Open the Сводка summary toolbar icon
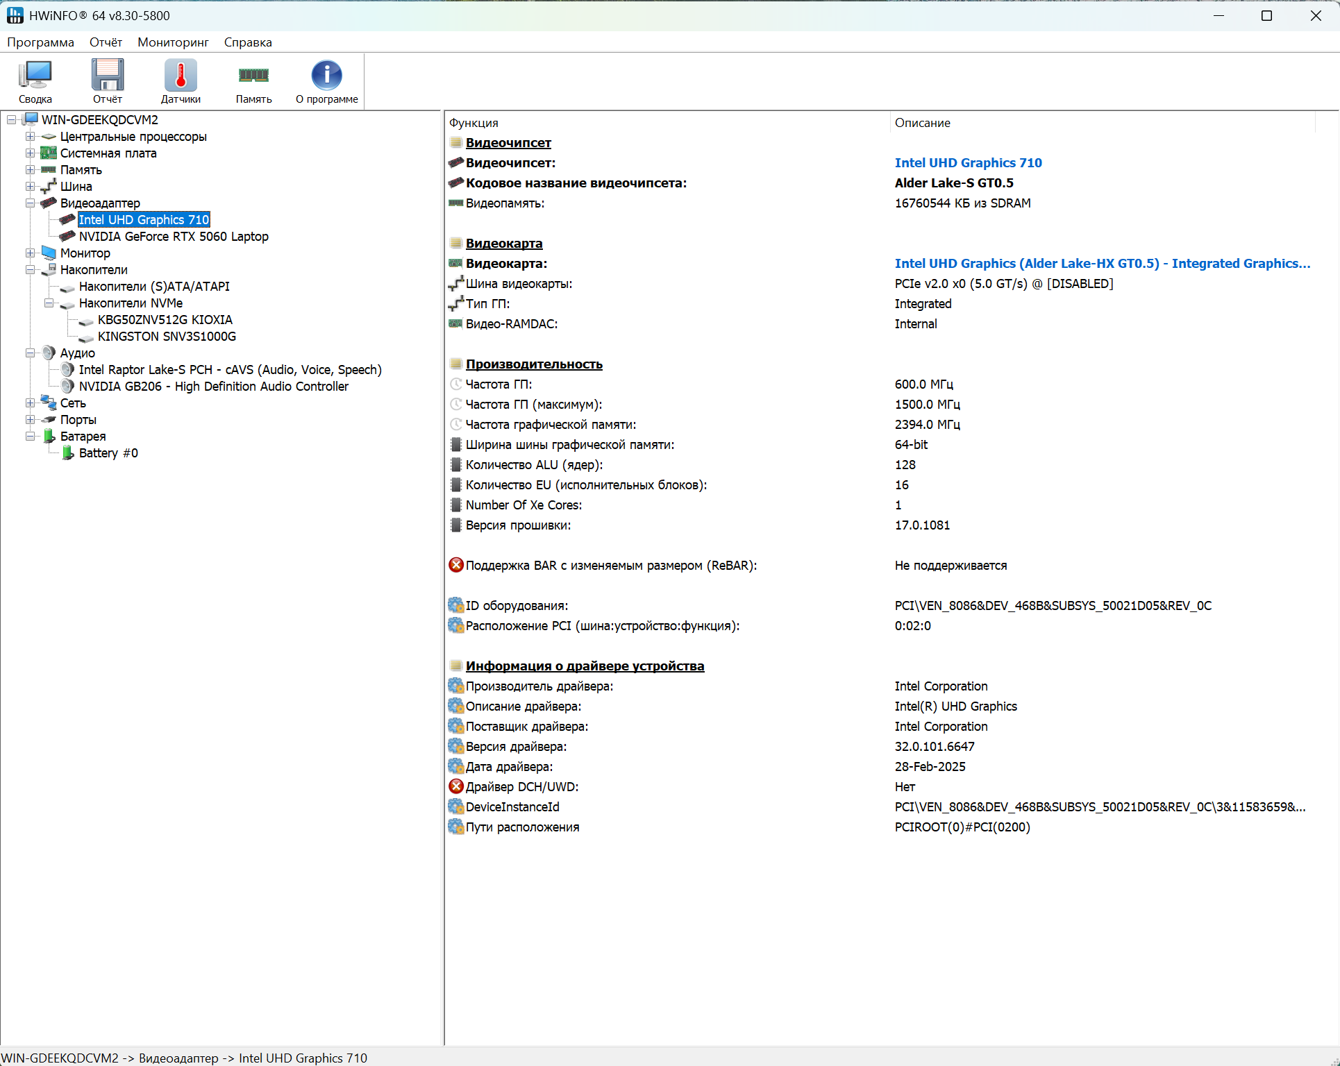This screenshot has width=1340, height=1066. (x=35, y=81)
